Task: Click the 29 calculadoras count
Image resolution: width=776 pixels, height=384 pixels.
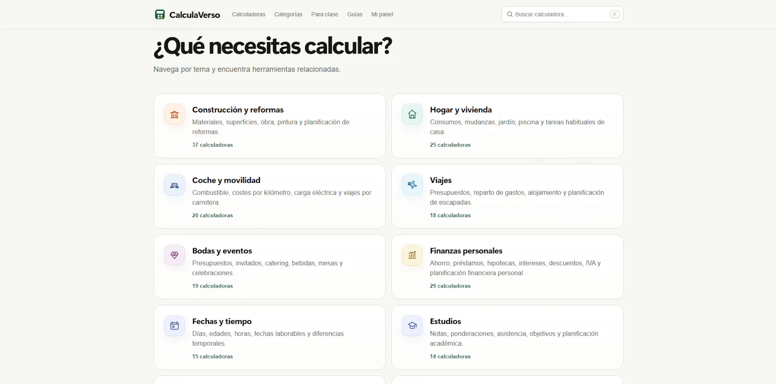Action: click(450, 286)
